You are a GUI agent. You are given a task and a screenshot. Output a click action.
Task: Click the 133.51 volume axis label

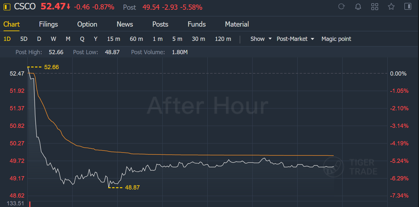pyautogui.click(x=16, y=203)
